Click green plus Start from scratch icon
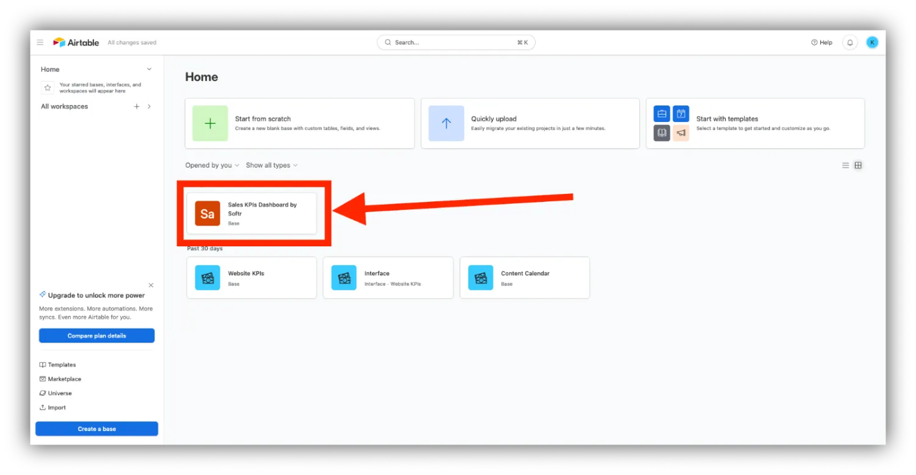The width and height of the screenshot is (916, 475). tap(210, 124)
